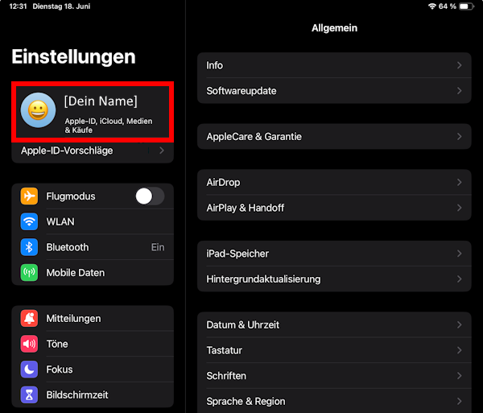This screenshot has height=413, width=483.
Task: Expand AirPlay & Handoff chevron
Action: [x=460, y=208]
